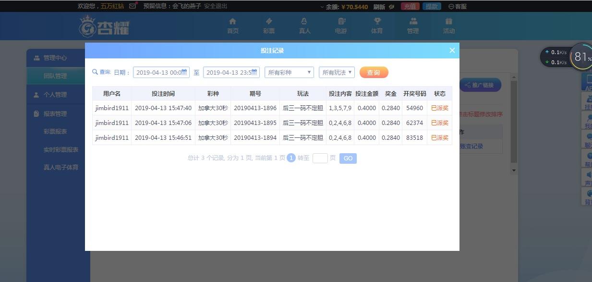Select the 体育 sports navigation icon
The image size is (592, 282).
(x=377, y=26)
